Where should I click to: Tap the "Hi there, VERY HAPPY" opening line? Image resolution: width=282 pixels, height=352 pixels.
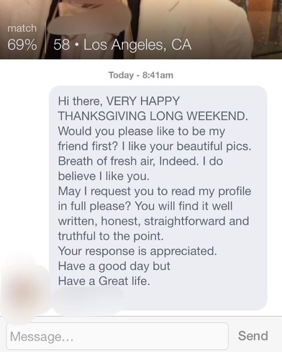tap(119, 101)
